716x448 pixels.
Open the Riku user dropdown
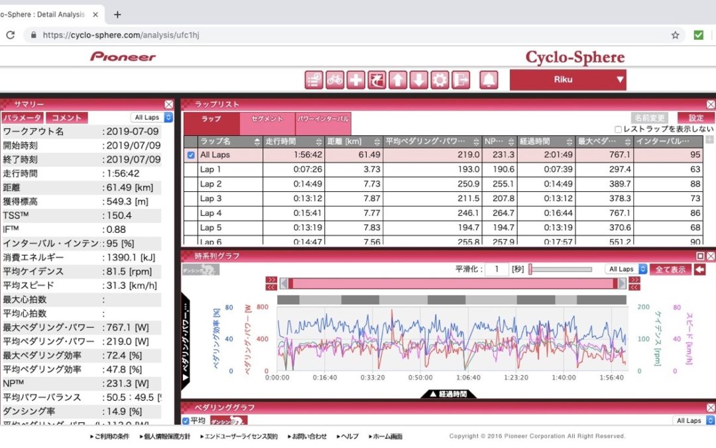(x=567, y=80)
